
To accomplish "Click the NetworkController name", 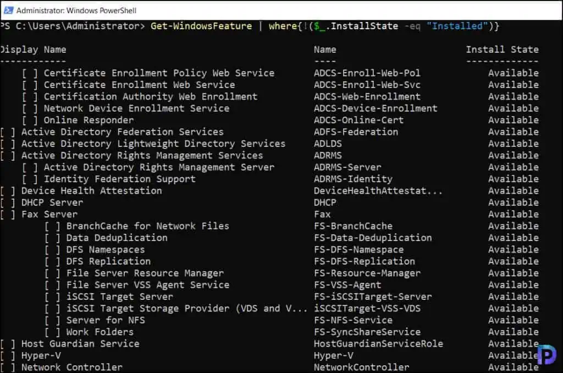I will click(x=362, y=367).
